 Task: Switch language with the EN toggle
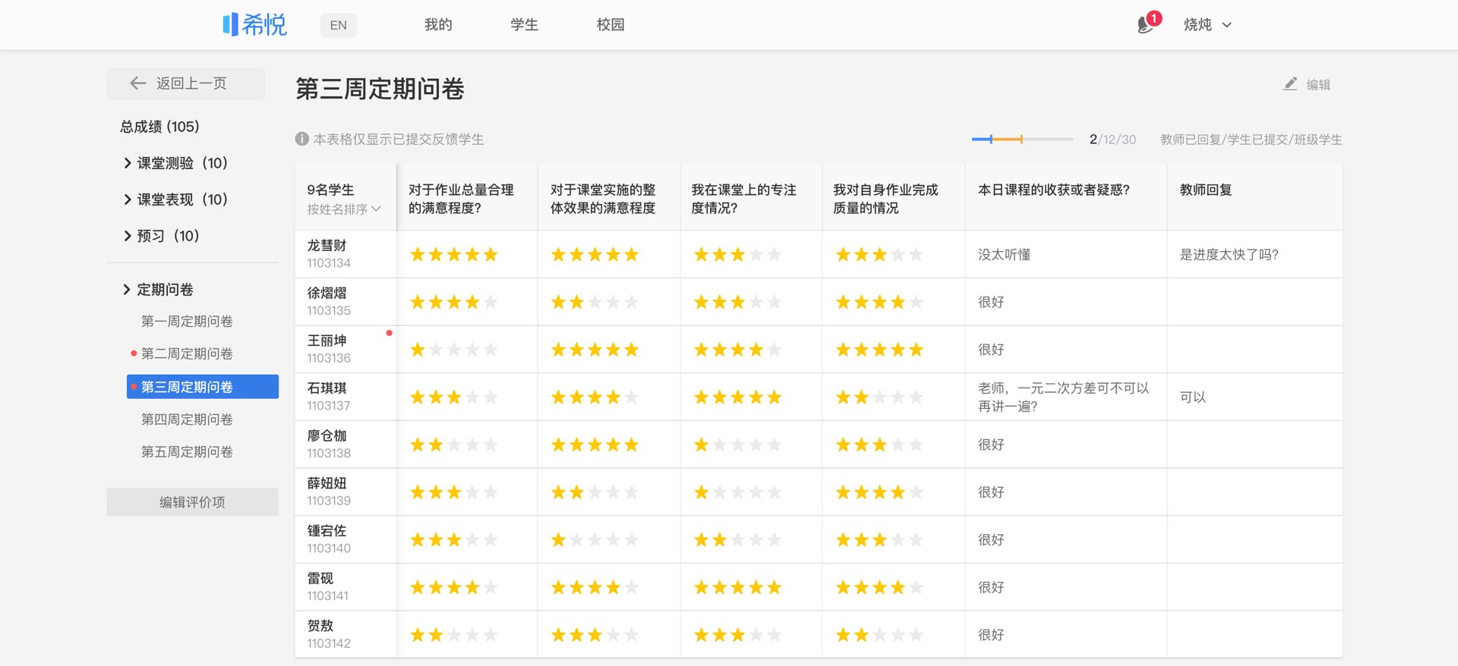click(338, 25)
